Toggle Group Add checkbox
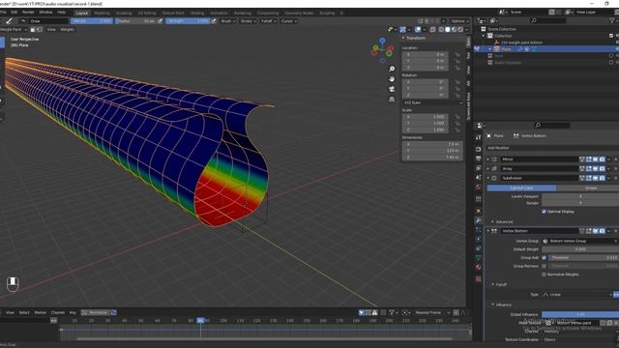619x348 pixels. click(x=544, y=258)
